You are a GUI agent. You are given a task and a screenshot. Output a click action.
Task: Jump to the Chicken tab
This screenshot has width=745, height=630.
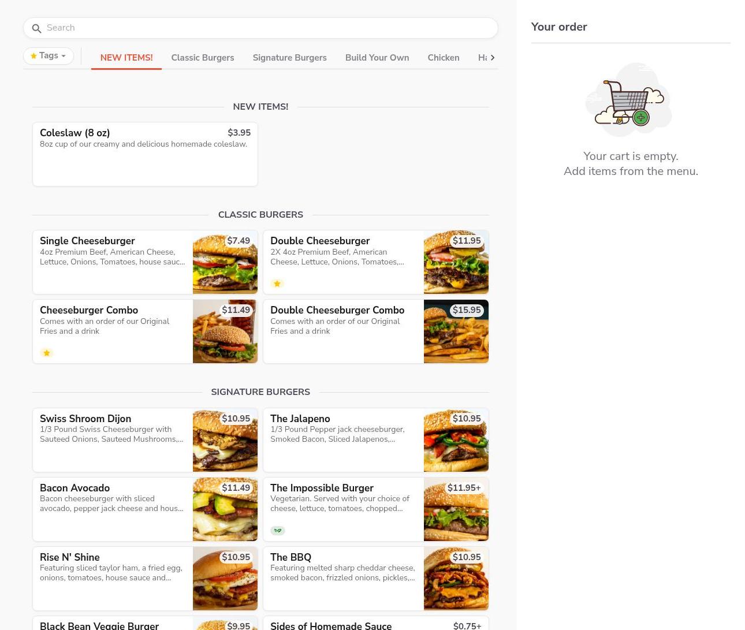[444, 58]
